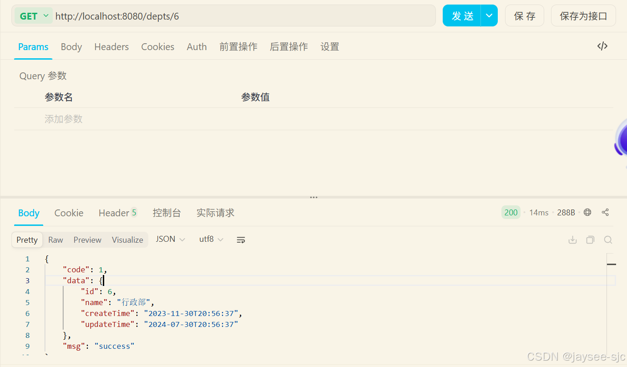Screen dimensions: 627x367
Task: Click the 200 status code badge
Action: click(511, 212)
